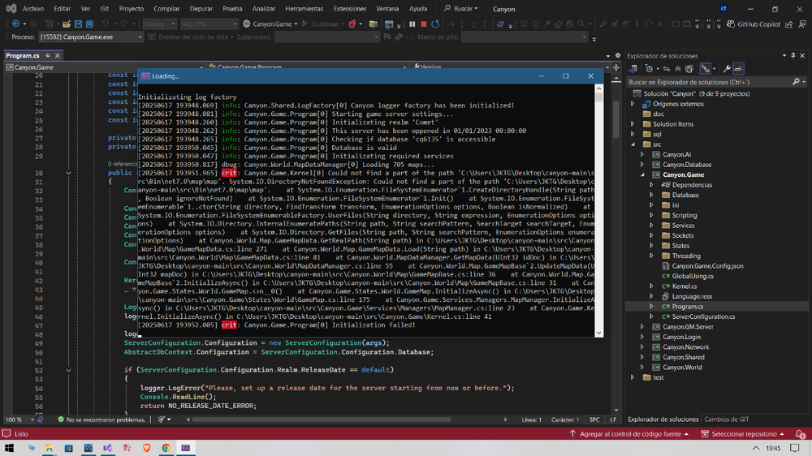
Task: Open the Properties wrench in Solution Explorer
Action: pyautogui.click(x=727, y=69)
